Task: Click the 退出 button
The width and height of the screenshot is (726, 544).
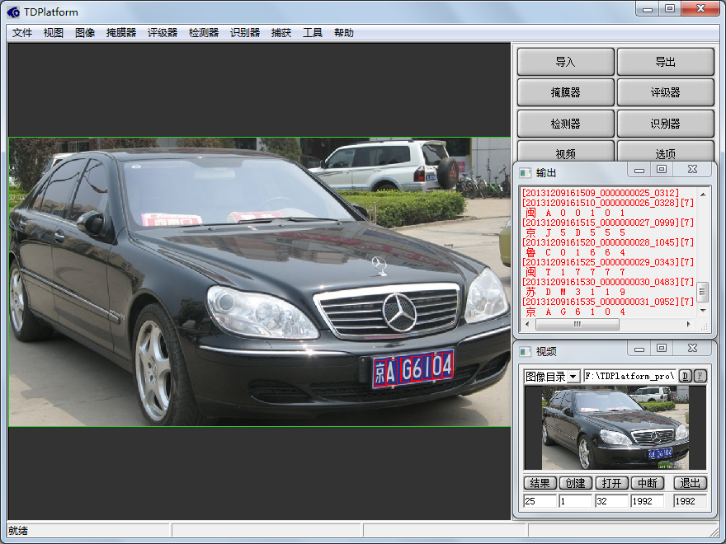Action: (690, 483)
